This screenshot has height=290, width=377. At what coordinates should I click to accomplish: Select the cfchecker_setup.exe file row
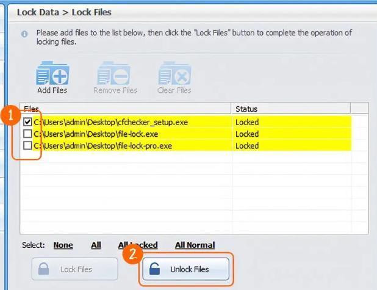coord(111,122)
